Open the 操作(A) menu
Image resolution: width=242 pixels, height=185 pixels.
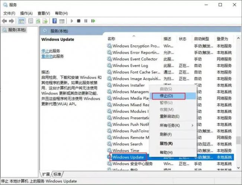26,13
